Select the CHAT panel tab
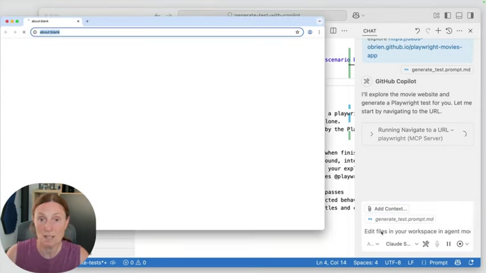This screenshot has width=486, height=273. pyautogui.click(x=369, y=31)
